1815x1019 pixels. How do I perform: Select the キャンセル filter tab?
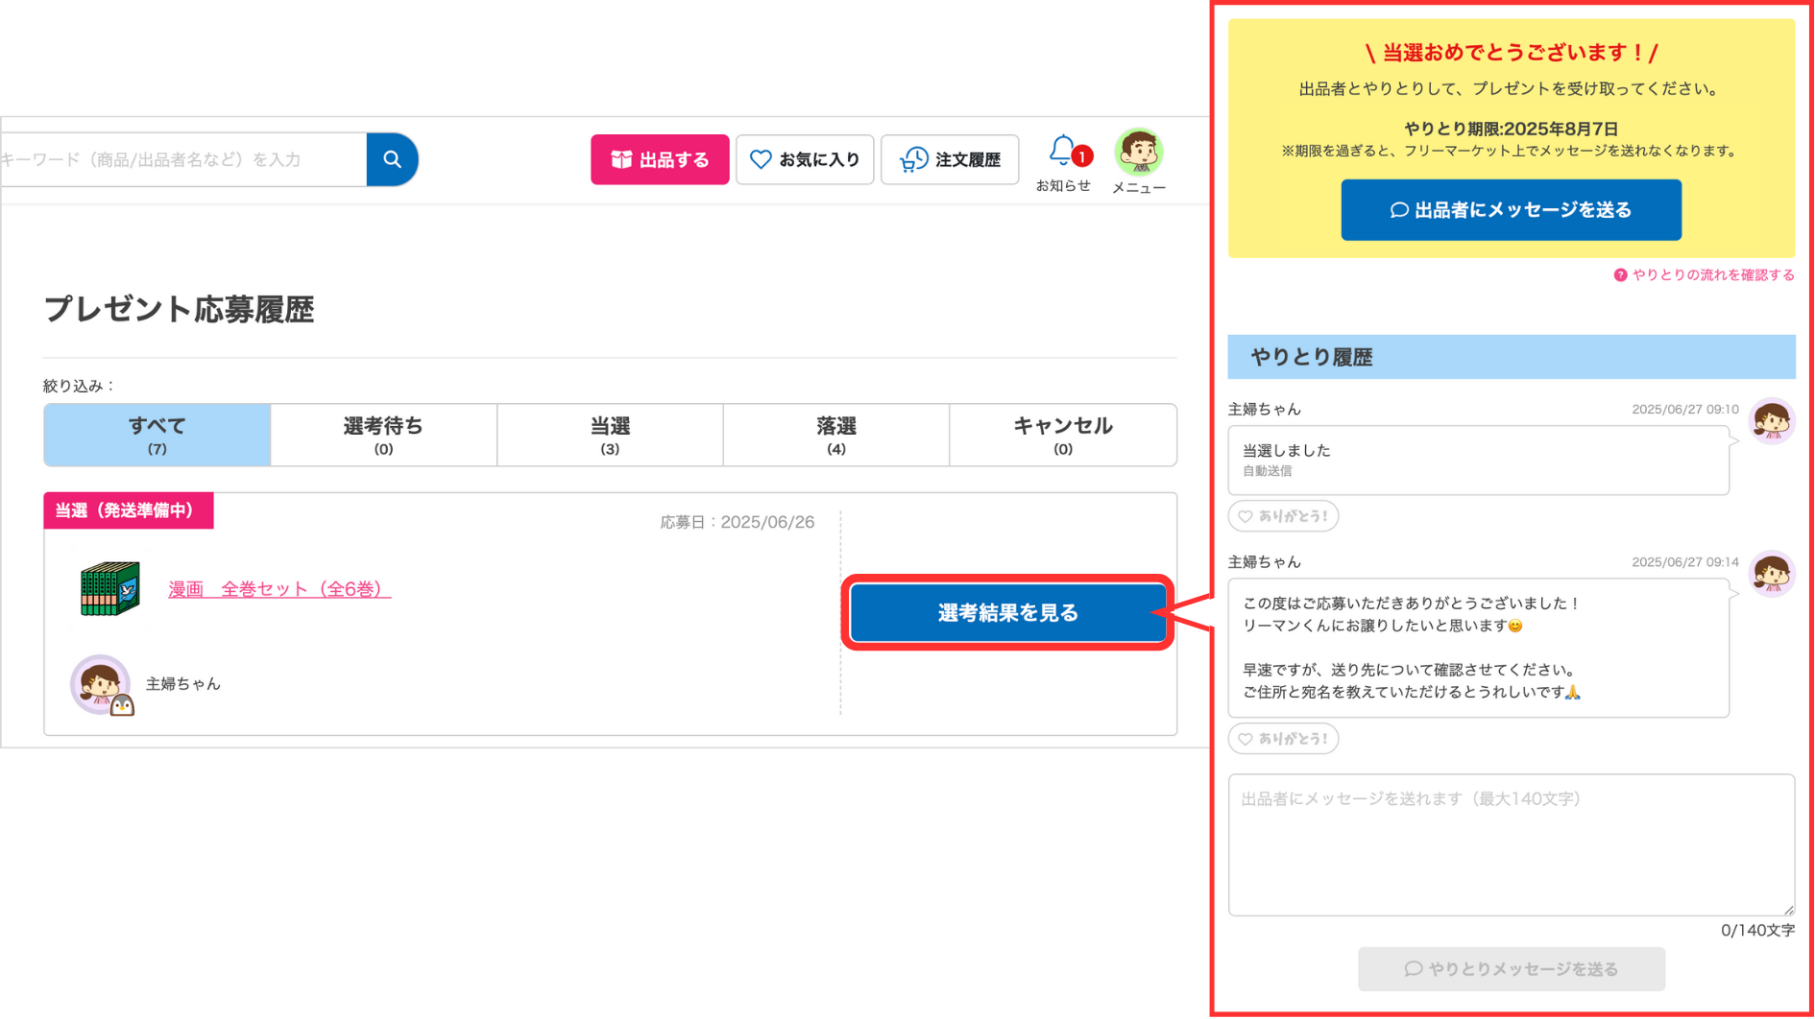tap(1062, 435)
